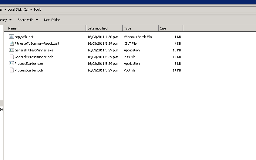Click the 1:30 p.m. date of copyWiki.bat
Screen dimensions: 256x160
(x=103, y=37)
